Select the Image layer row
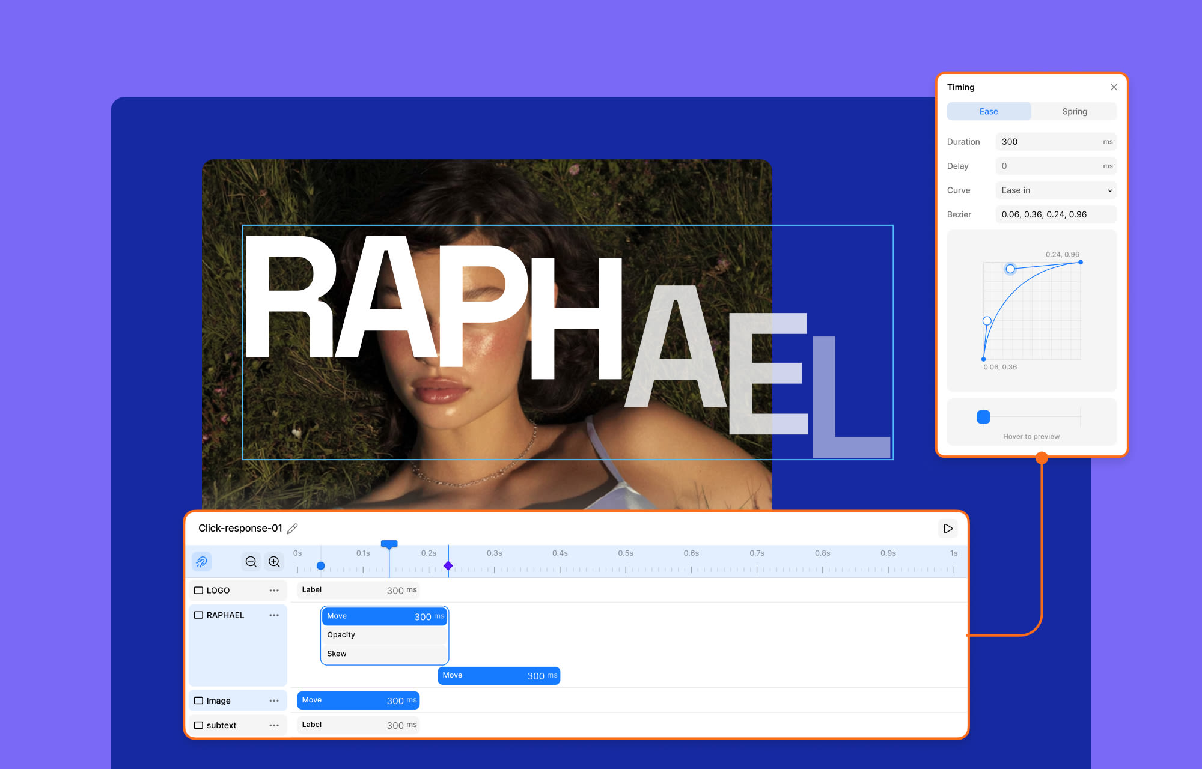Image resolution: width=1202 pixels, height=769 pixels. click(238, 701)
